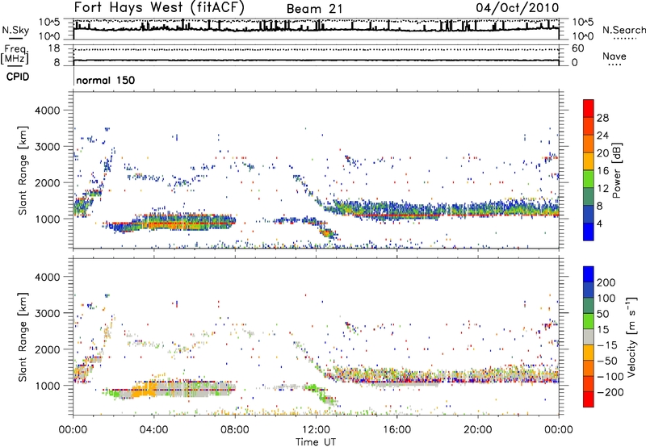The width and height of the screenshot is (646, 447).
Task: Click the 'CPID' label
Action: click(x=18, y=77)
